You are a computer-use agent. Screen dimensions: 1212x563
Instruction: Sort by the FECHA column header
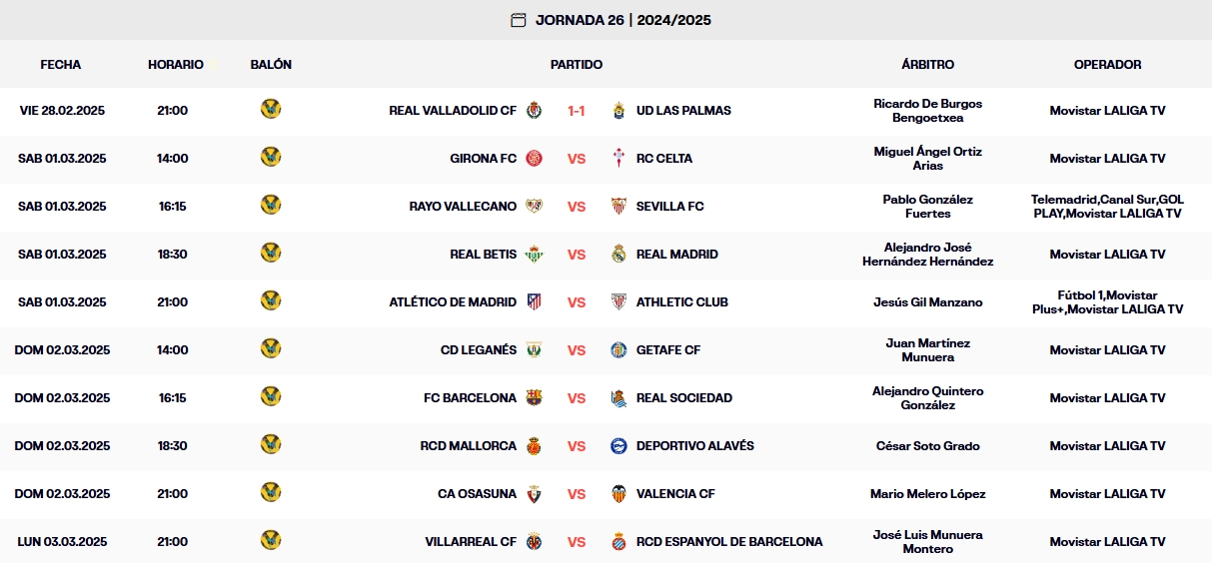point(61,65)
